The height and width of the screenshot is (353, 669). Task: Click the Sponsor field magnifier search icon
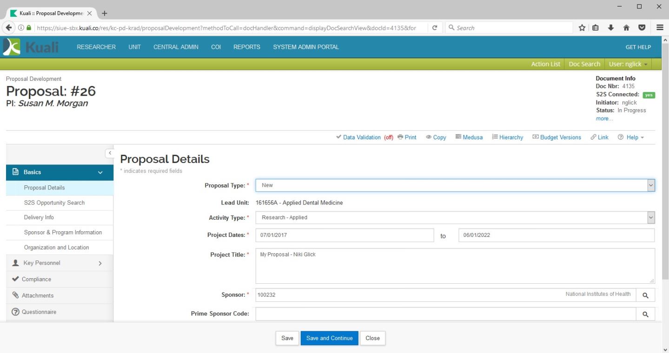[x=645, y=295]
